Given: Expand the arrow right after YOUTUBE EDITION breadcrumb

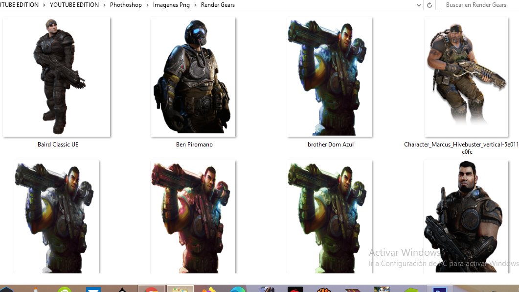Looking at the screenshot, I should tap(105, 5).
